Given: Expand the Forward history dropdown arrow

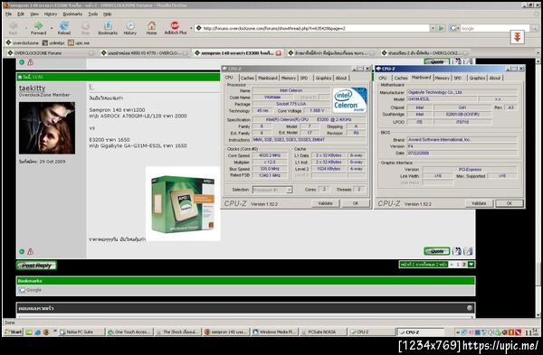Looking at the screenshot, I should pos(52,28).
